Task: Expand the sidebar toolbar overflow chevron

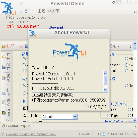Action: 8,120
